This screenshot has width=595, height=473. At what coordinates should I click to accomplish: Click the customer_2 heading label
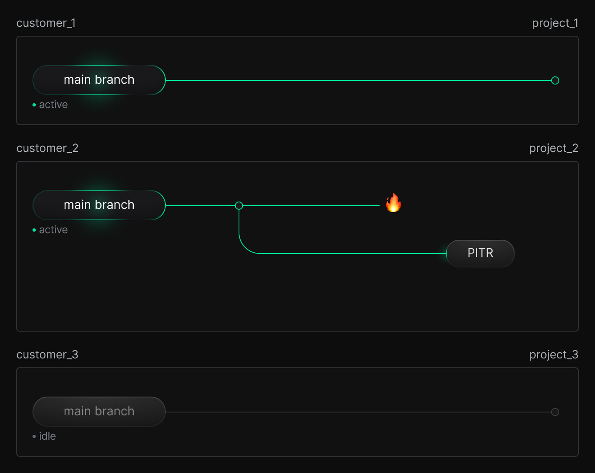pos(47,148)
